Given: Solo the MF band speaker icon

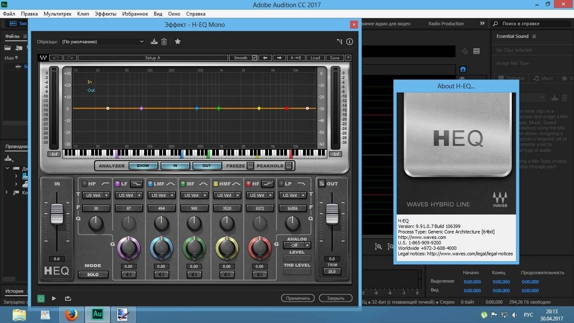Looking at the screenshot, I should [194, 275].
